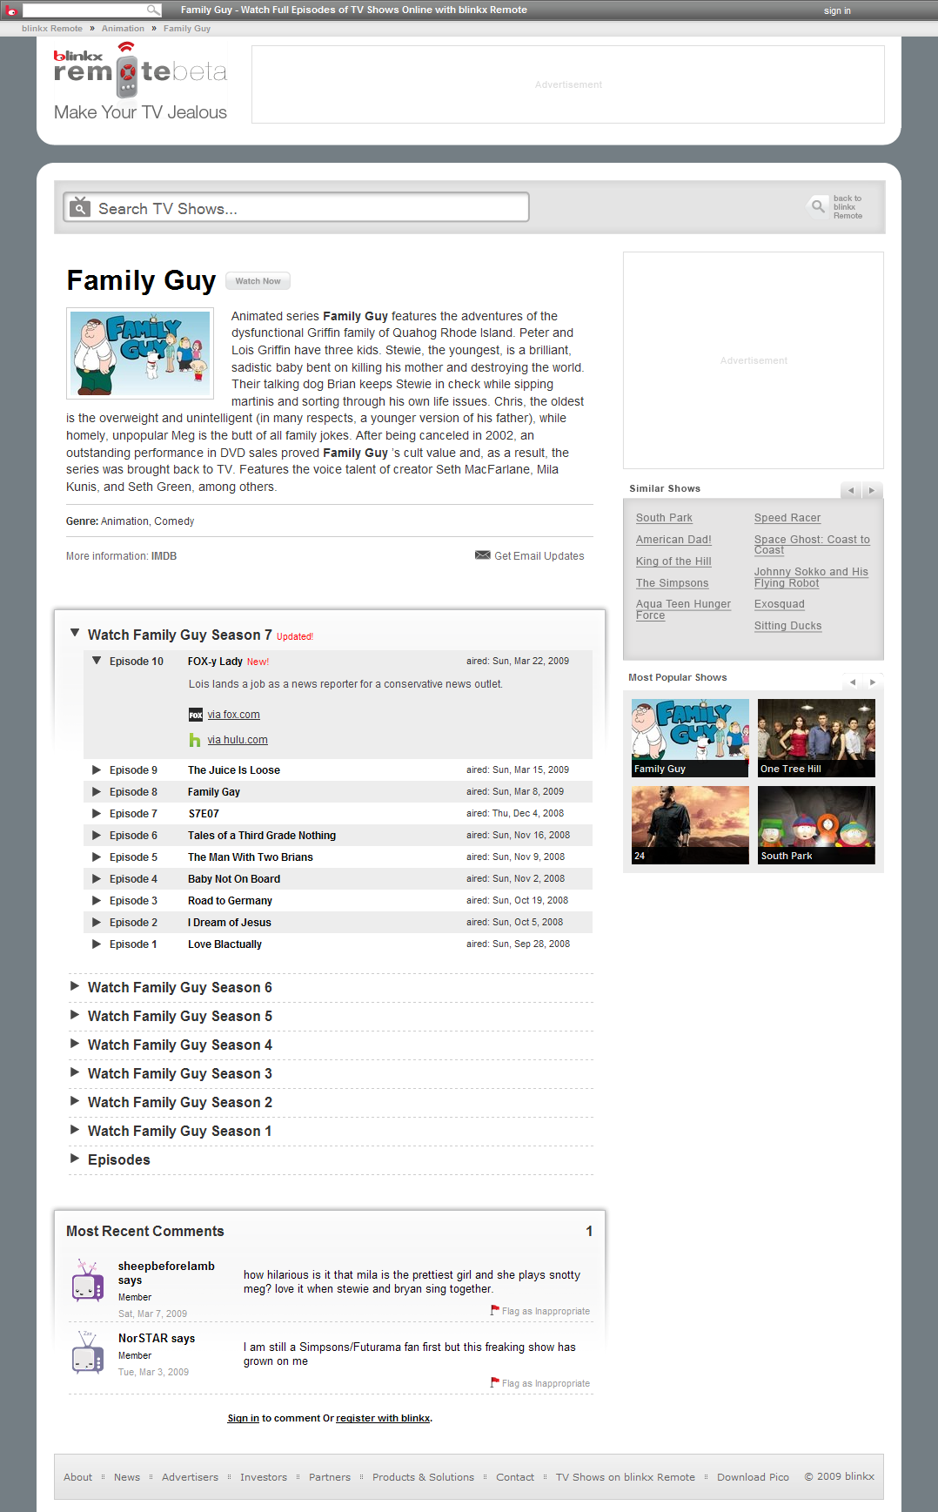Click sign in at top right
The image size is (938, 1512).
pyautogui.click(x=837, y=11)
